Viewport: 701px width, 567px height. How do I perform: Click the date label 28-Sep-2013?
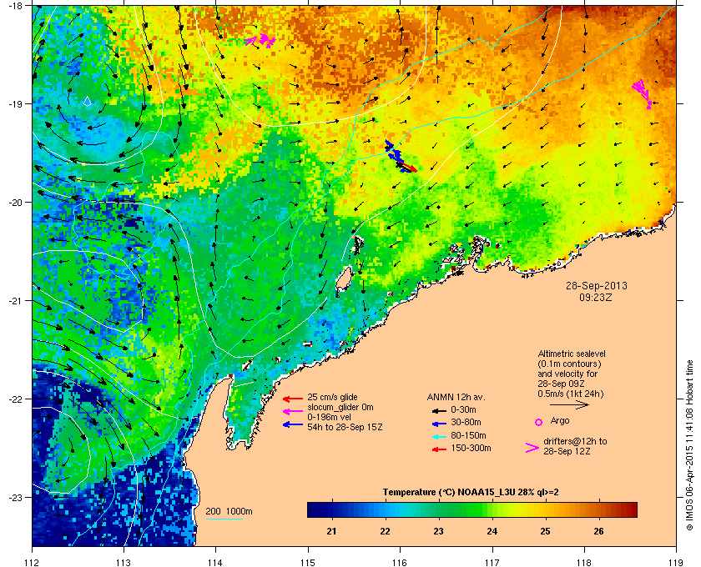[597, 285]
